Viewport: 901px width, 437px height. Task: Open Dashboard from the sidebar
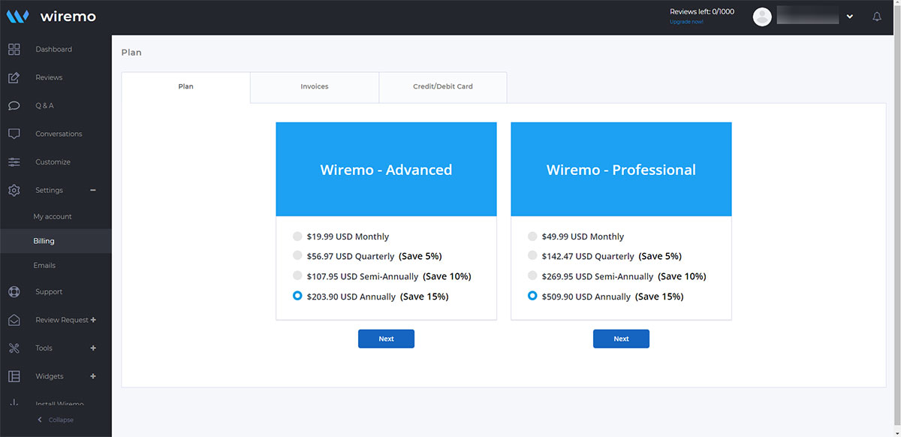tap(54, 50)
